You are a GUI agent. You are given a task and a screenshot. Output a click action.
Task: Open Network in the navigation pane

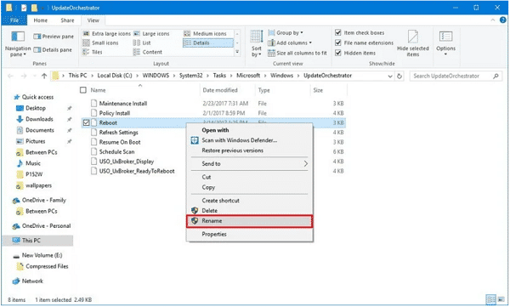[32, 281]
